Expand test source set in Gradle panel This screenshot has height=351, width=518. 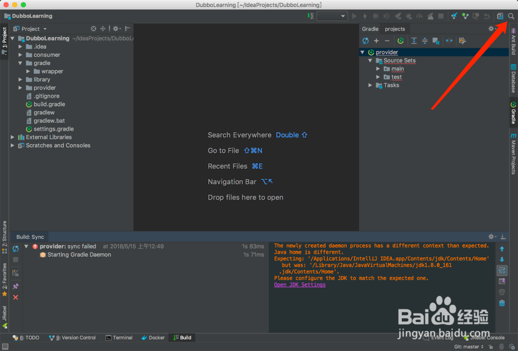pos(378,77)
